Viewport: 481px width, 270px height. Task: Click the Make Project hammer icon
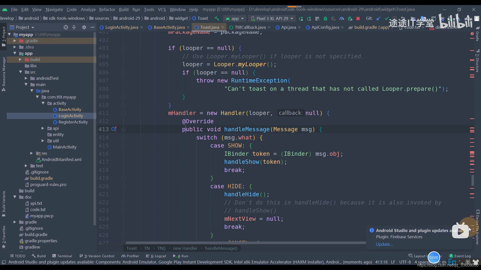coord(217,18)
